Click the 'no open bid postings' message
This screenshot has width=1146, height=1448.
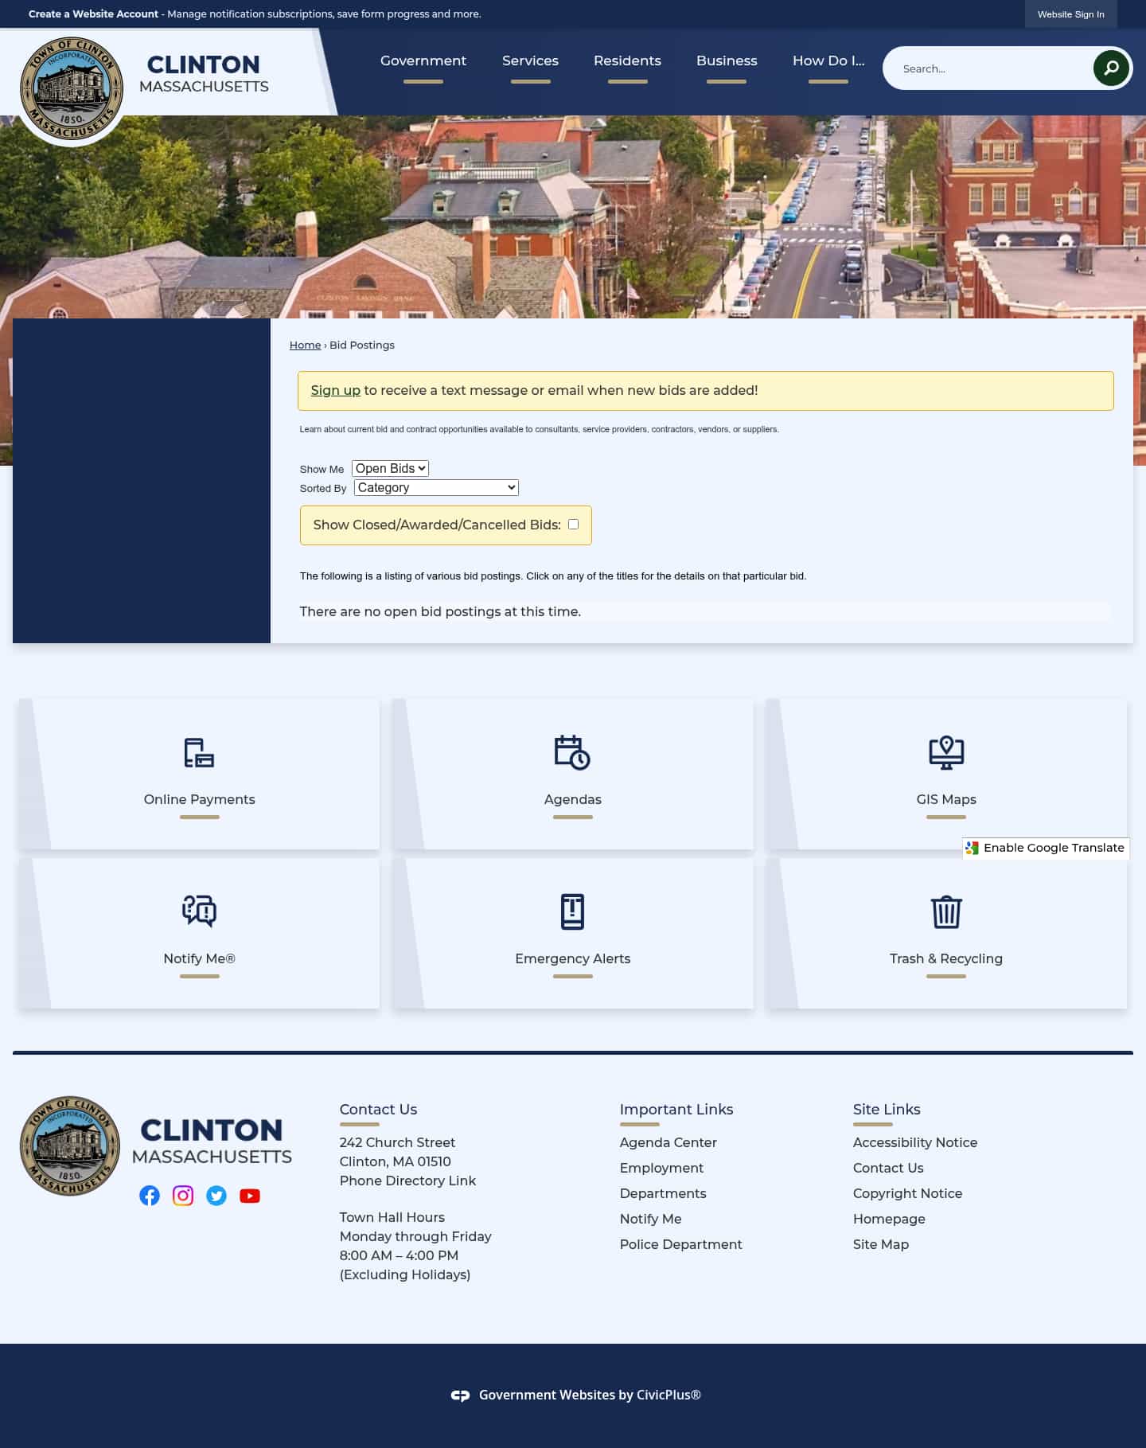[x=440, y=611]
